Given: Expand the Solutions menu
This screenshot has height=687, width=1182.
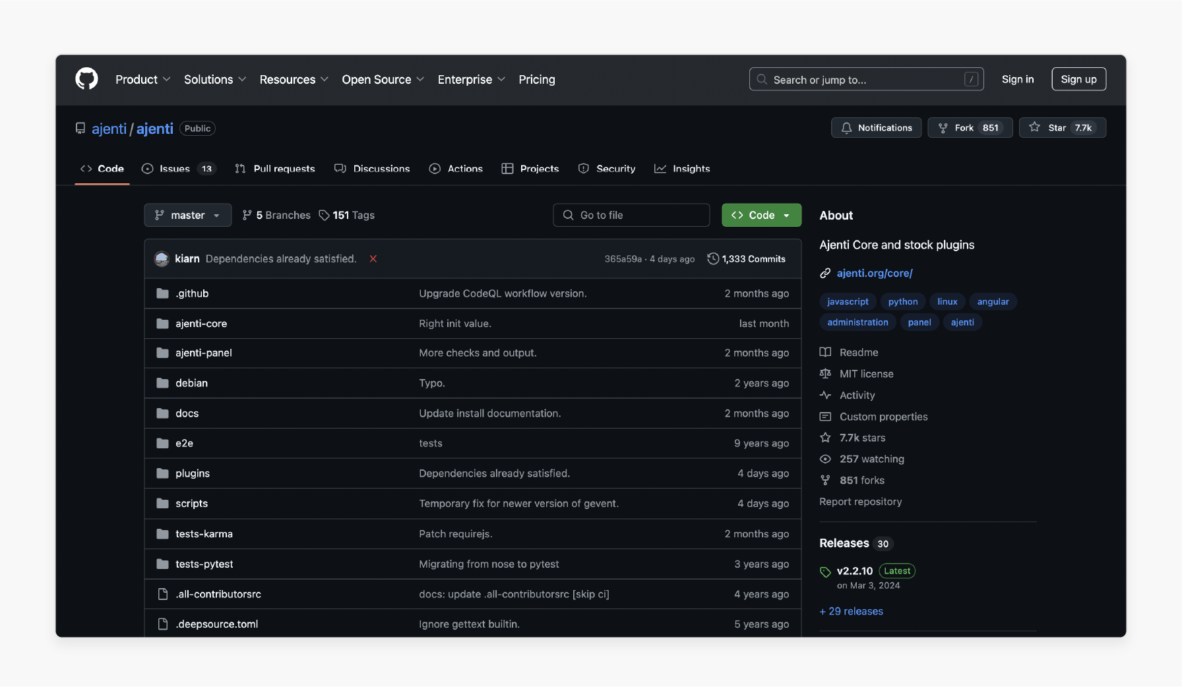Looking at the screenshot, I should 215,80.
